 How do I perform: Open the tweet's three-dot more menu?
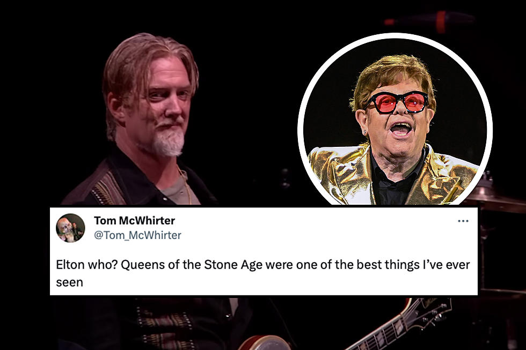point(463,221)
